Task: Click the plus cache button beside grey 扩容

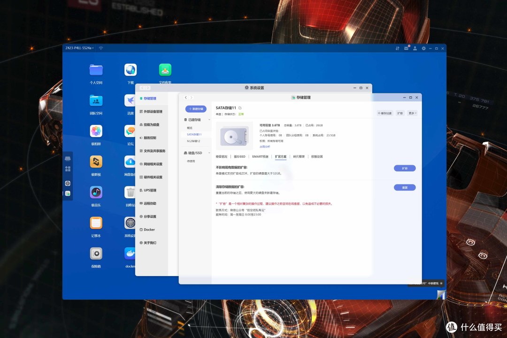Action: pos(385,113)
